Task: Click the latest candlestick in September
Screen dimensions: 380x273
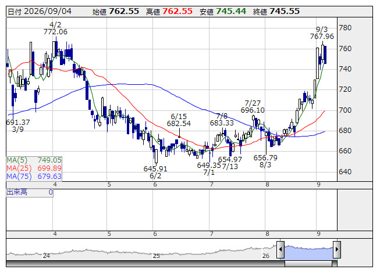Action: click(x=325, y=55)
